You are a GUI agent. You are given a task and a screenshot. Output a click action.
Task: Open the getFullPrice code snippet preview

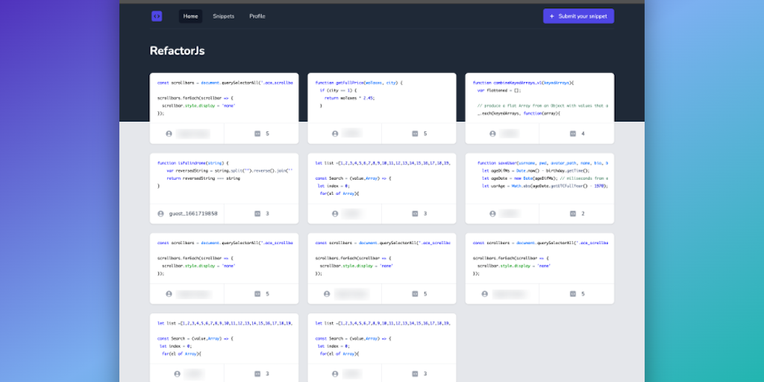click(381, 97)
